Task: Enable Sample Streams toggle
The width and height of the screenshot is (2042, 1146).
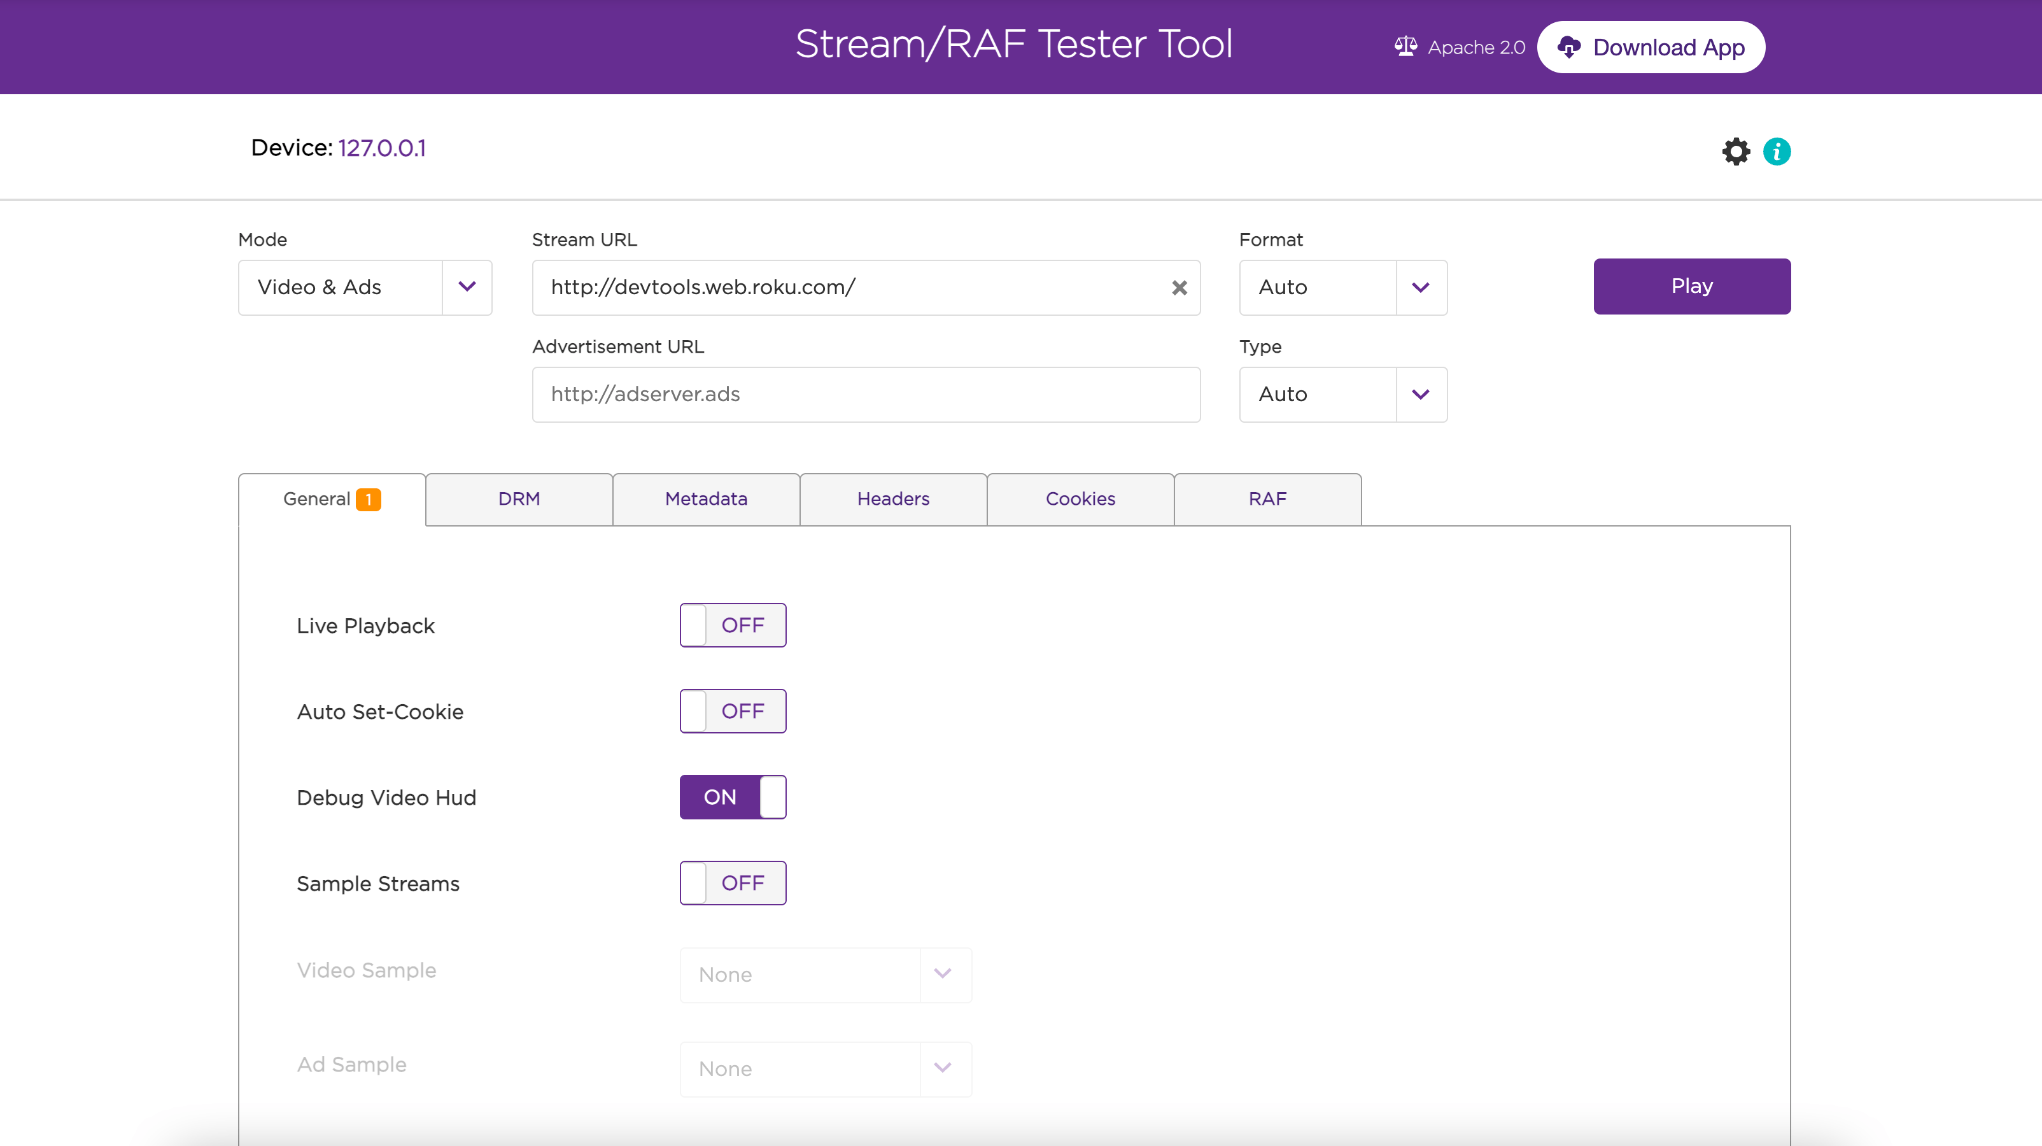Action: [732, 882]
